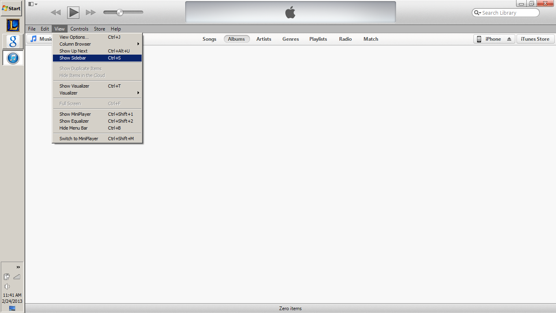The height and width of the screenshot is (313, 556).
Task: Click the Show Desktop monitor icon
Action: click(x=12, y=308)
